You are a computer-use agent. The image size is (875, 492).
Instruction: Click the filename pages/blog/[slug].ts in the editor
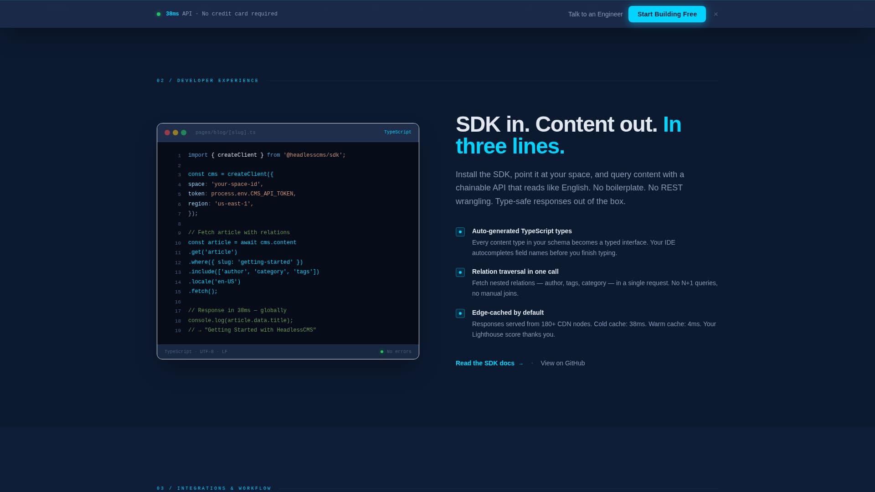coord(225,132)
